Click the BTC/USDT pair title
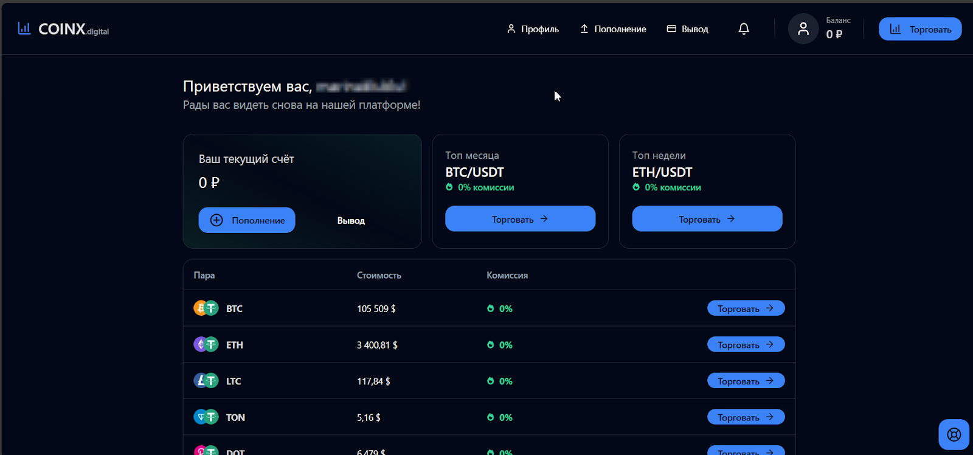 pyautogui.click(x=474, y=172)
